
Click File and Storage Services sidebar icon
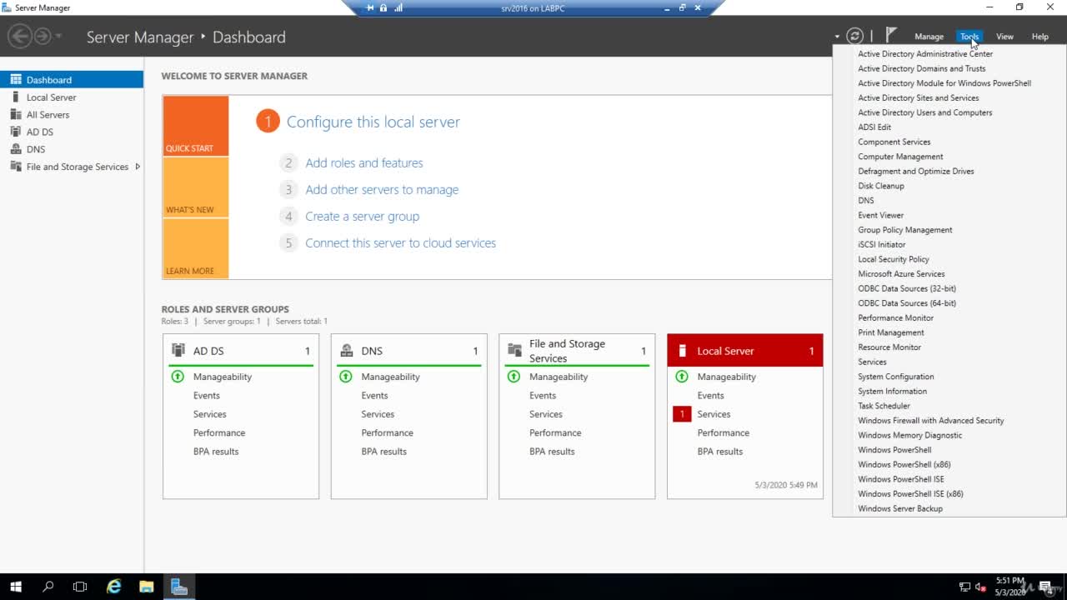[16, 167]
